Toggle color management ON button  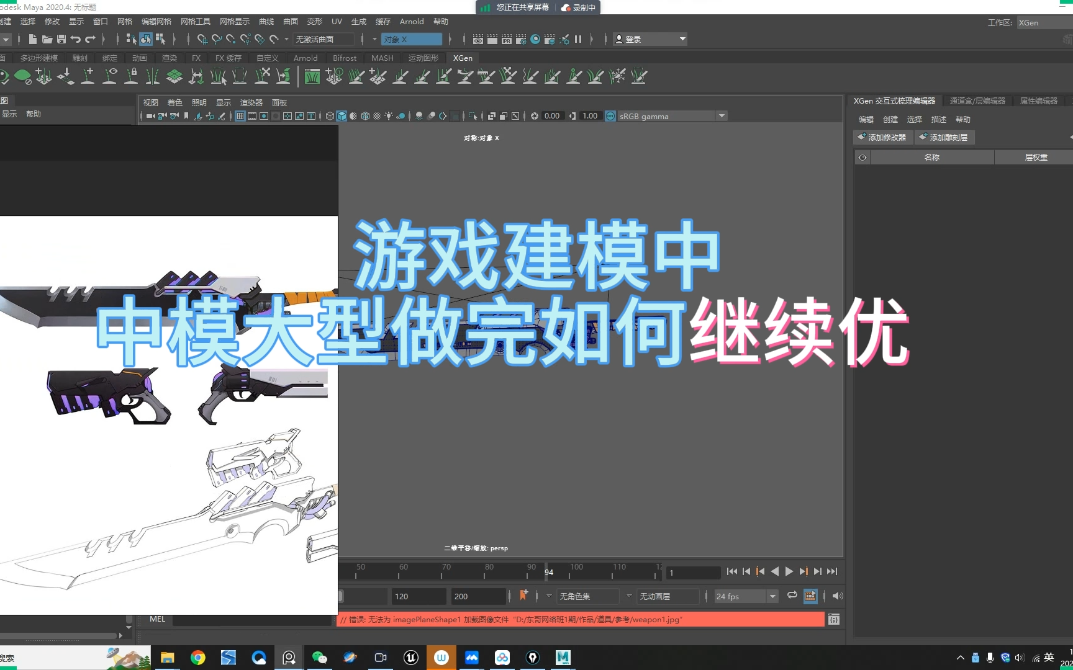610,116
